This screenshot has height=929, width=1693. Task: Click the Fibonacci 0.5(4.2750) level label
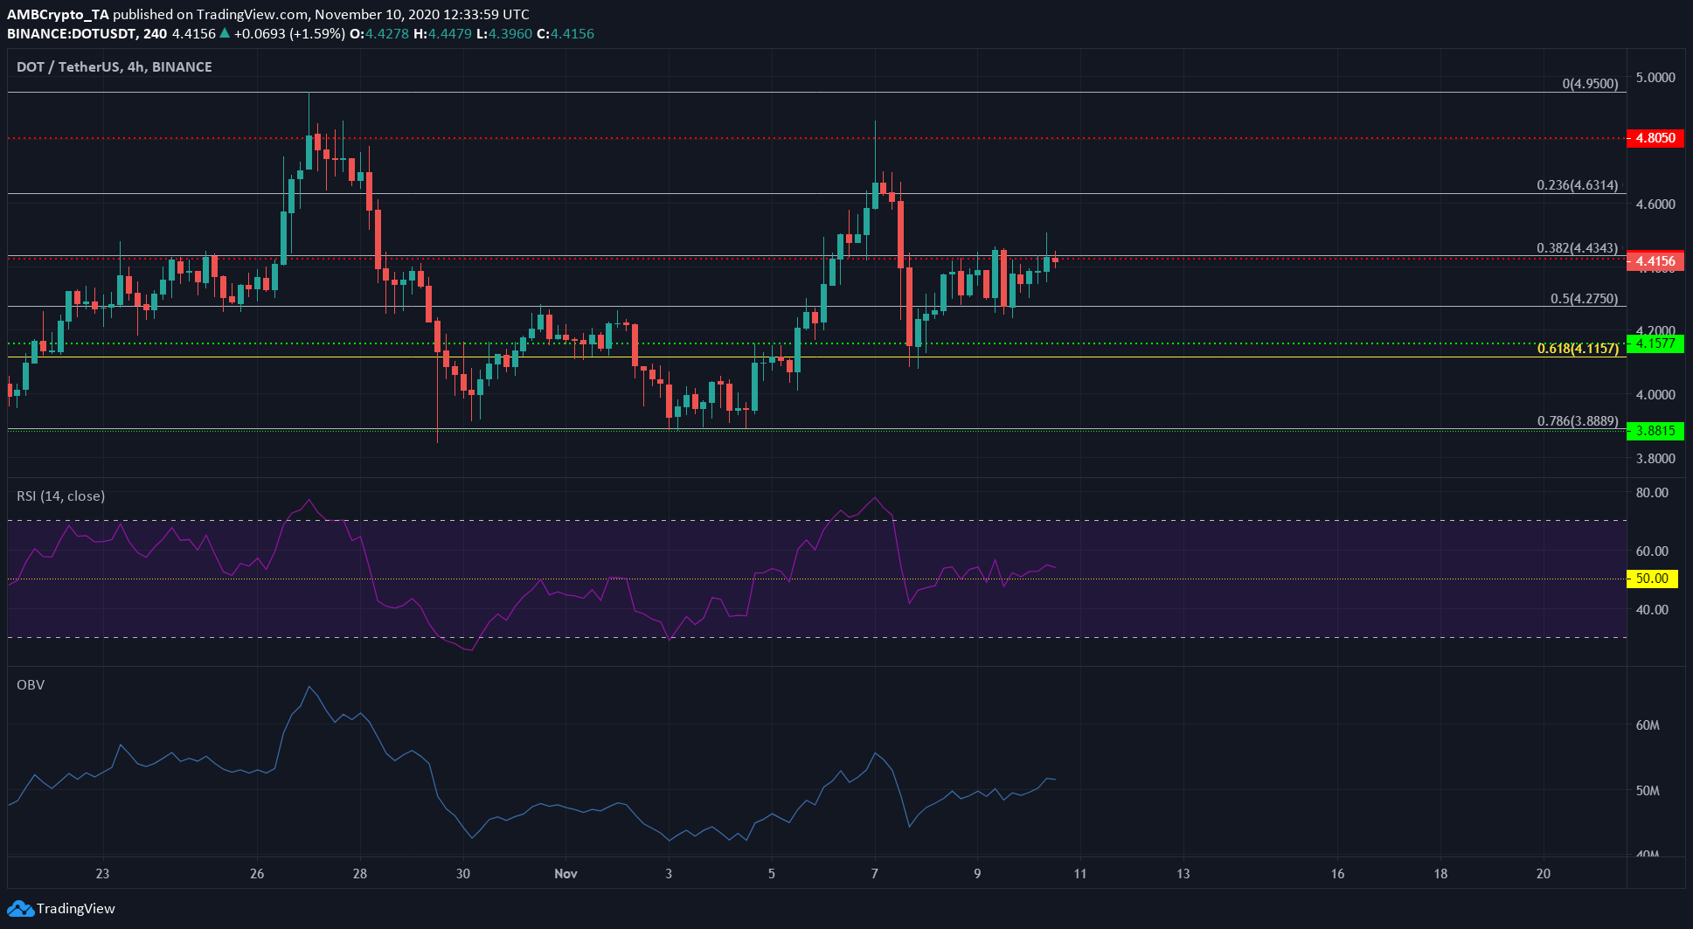pos(1585,299)
